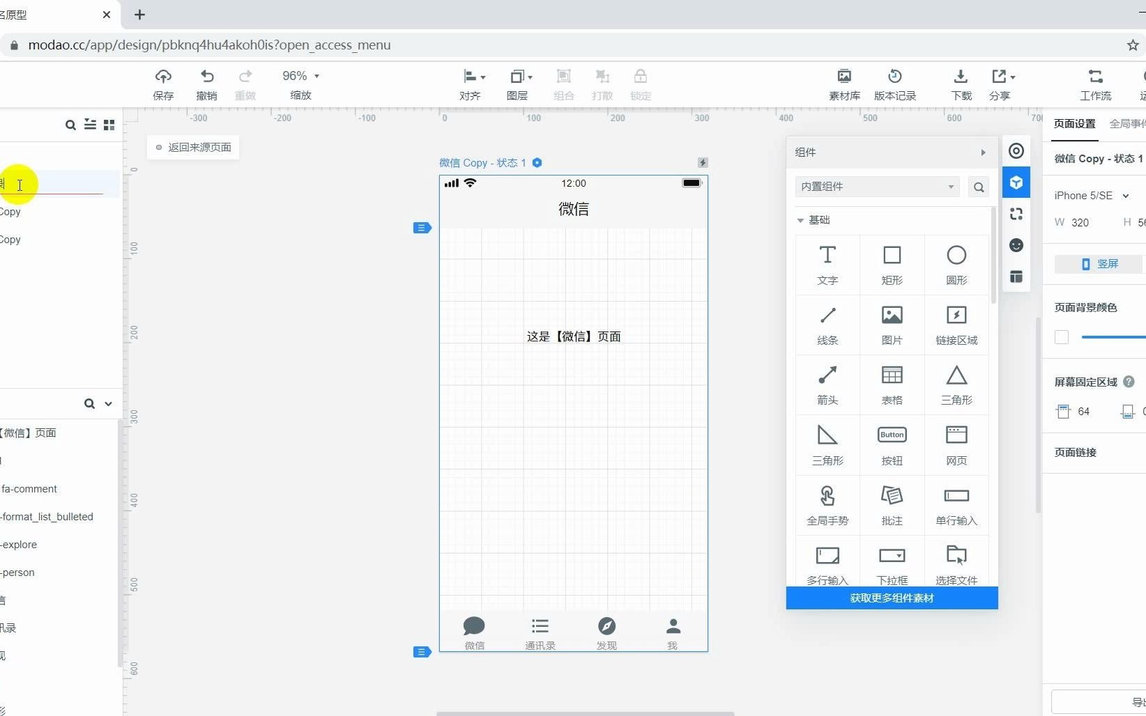This screenshot has width=1146, height=716.
Task: Expand the layer panel chevron menu
Action: 108,404
